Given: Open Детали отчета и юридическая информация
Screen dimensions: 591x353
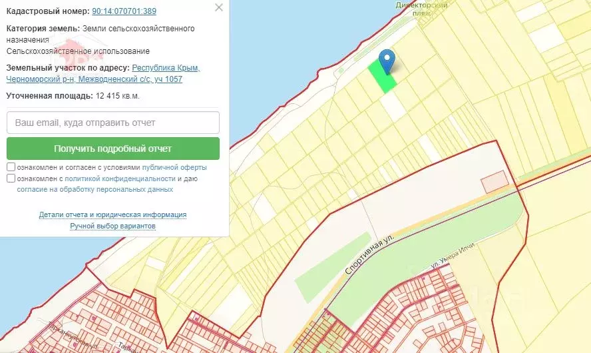Looking at the screenshot, I should click(112, 214).
